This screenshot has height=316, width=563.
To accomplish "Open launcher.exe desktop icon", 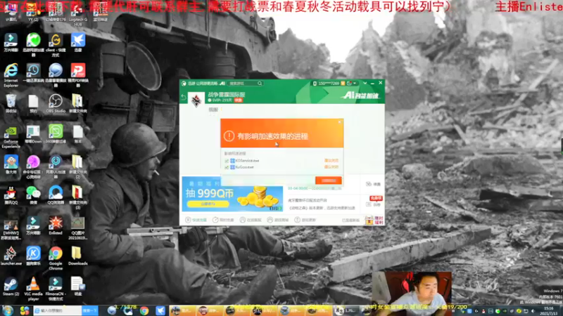I will (x=11, y=256).
